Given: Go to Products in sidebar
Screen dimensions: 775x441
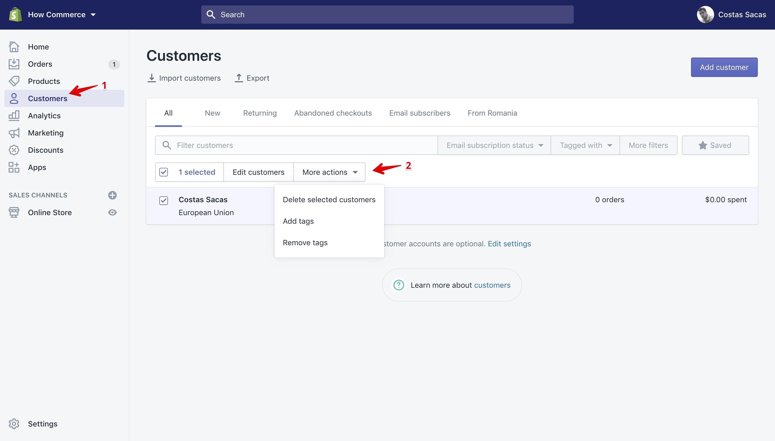Looking at the screenshot, I should [44, 81].
